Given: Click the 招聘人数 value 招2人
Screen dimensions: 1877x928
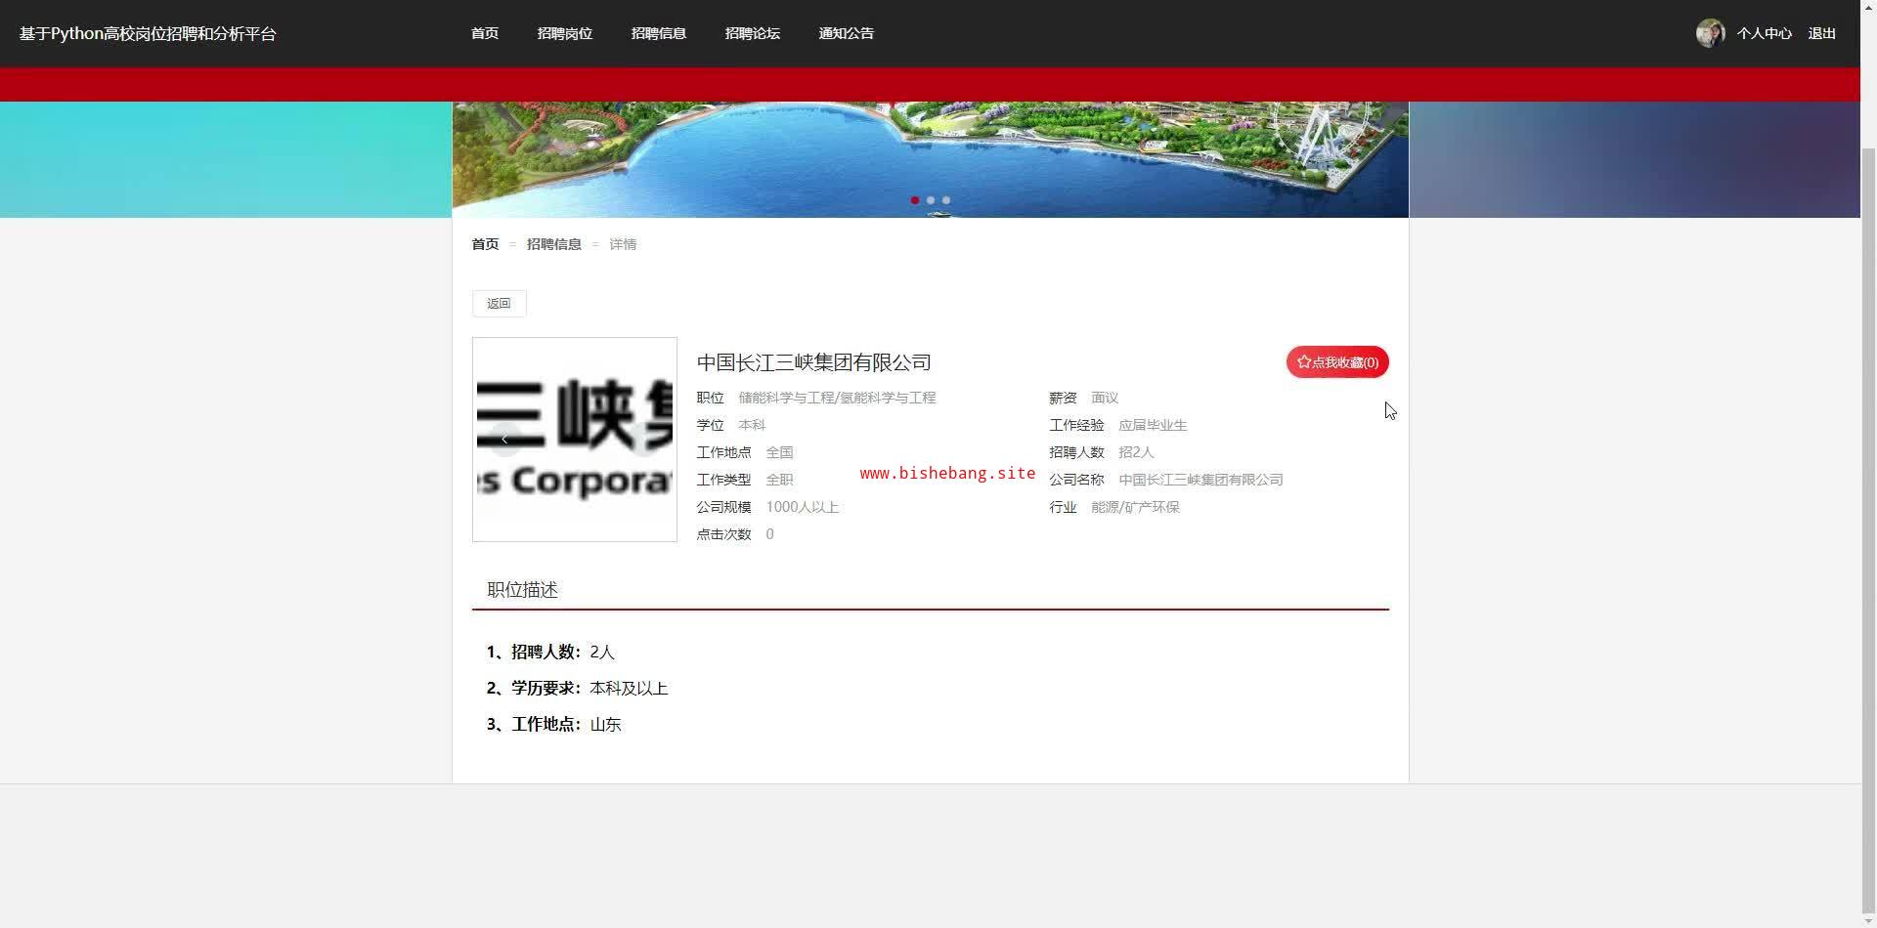Looking at the screenshot, I should point(1136,452).
